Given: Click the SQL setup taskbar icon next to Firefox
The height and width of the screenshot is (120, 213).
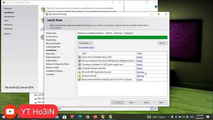Looking at the screenshot, I should (x=103, y=117).
